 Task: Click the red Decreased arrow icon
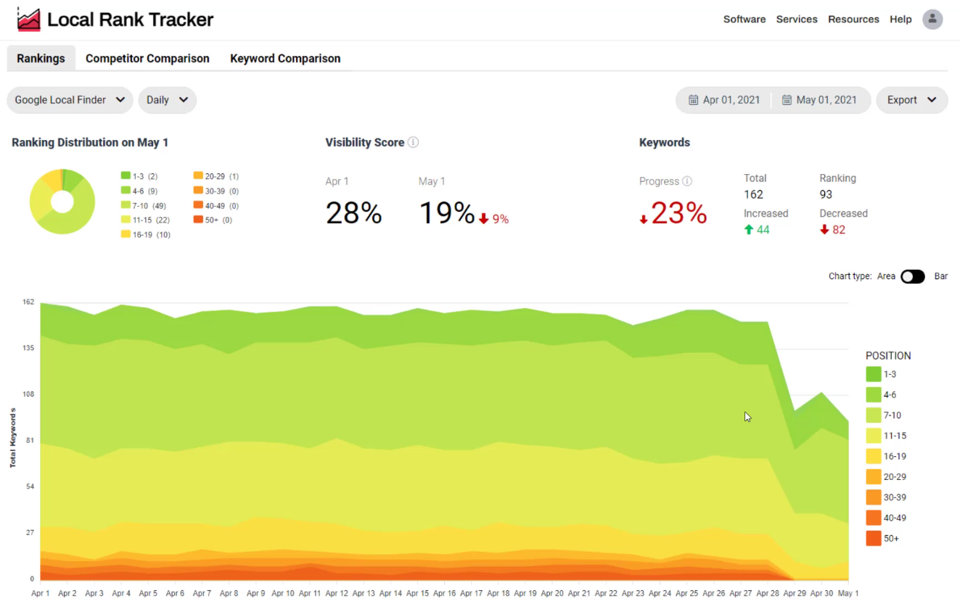coord(824,230)
